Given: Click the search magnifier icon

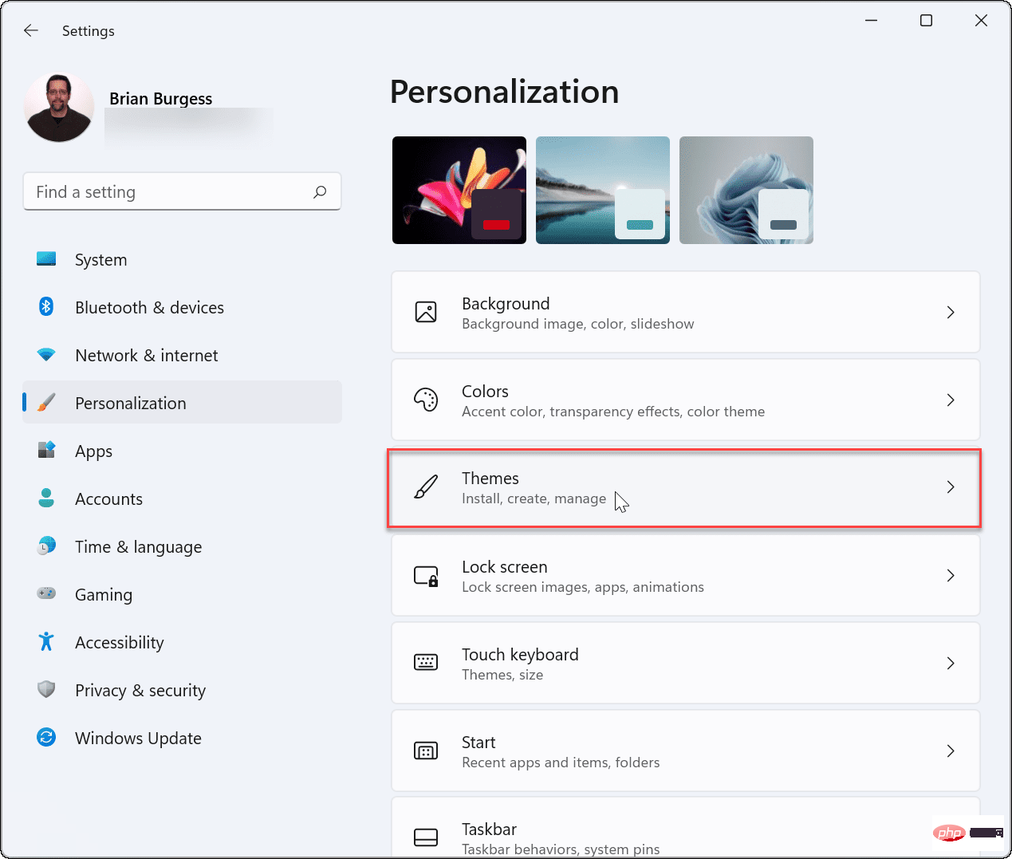Looking at the screenshot, I should [320, 191].
